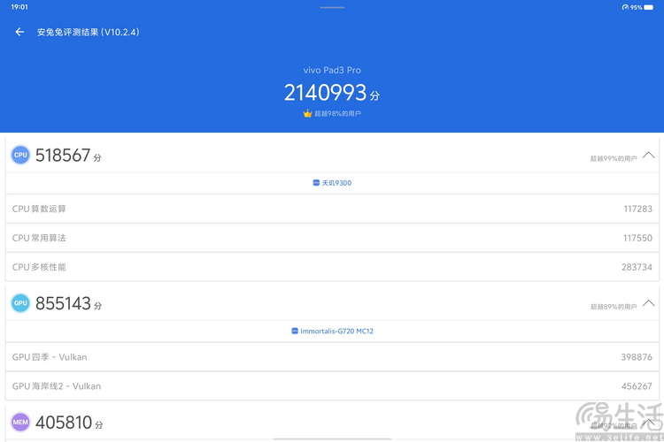Viewport: 664px width, 442px height.
Task: Tap the drag handle at top center
Action: point(332,7)
